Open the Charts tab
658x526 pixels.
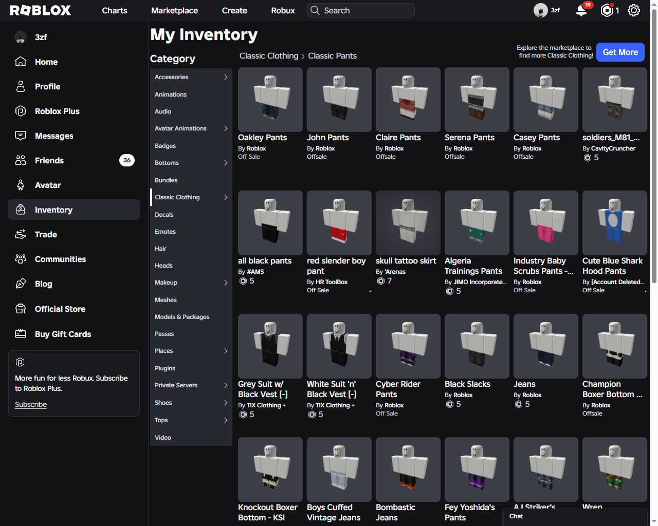click(x=115, y=10)
